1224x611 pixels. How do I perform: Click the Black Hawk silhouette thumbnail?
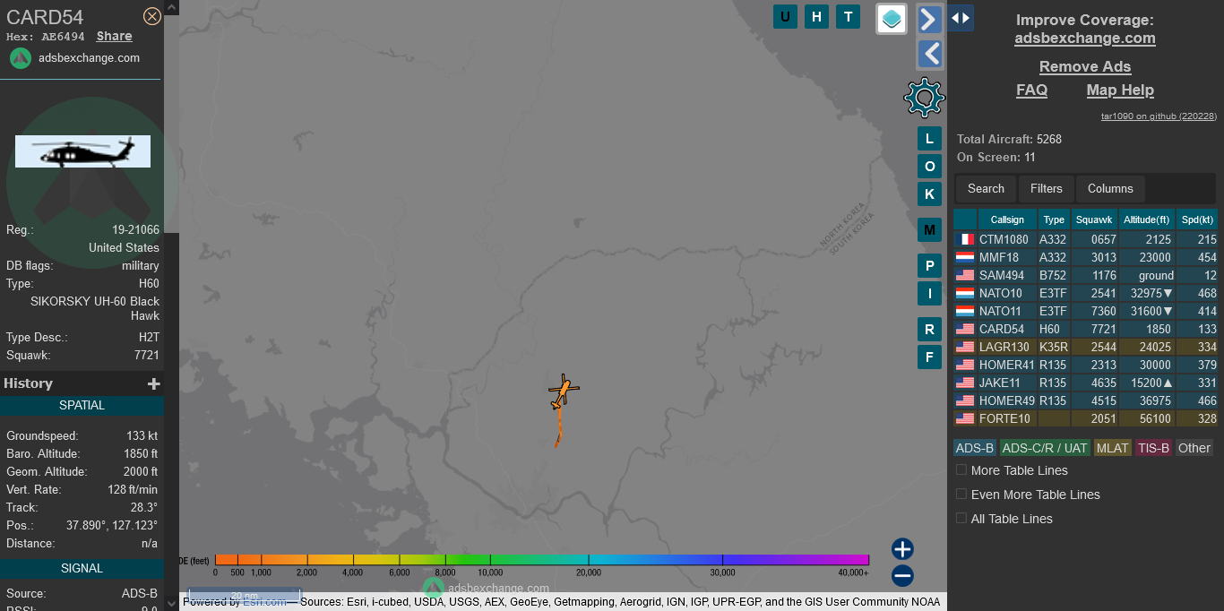pyautogui.click(x=82, y=151)
